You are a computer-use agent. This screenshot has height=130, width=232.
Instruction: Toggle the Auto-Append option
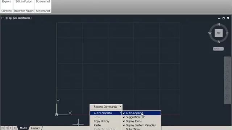(x=141, y=113)
